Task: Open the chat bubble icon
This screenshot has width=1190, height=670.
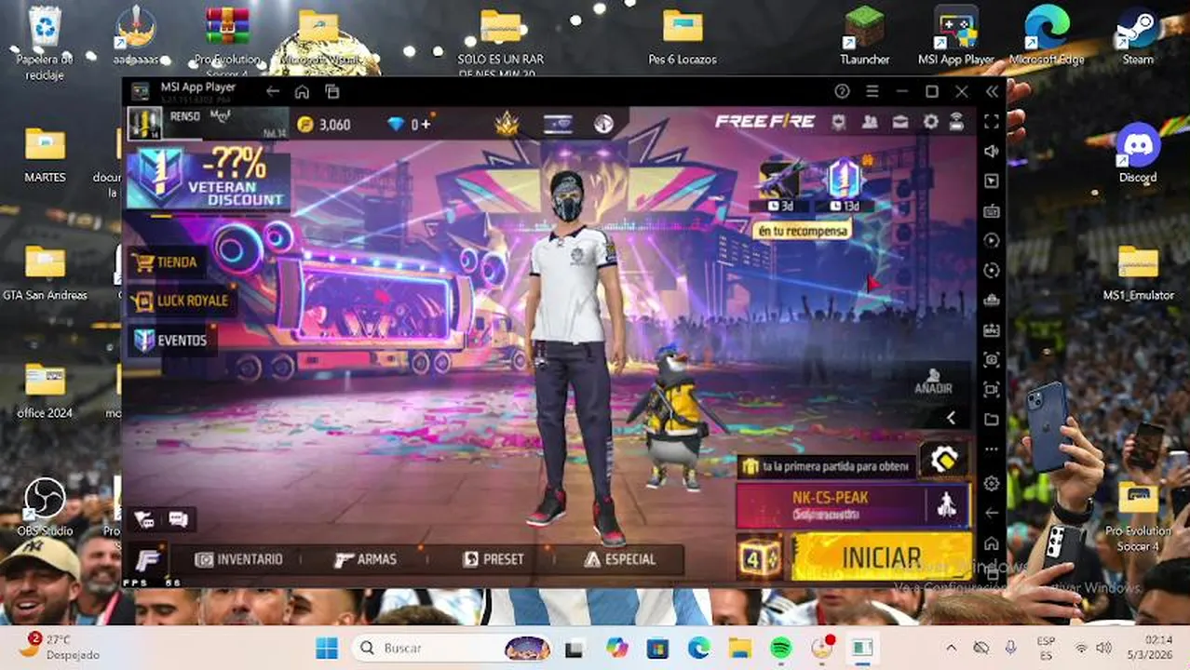Action: (178, 519)
